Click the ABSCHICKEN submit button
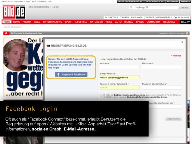 pyautogui.click(x=174, y=119)
